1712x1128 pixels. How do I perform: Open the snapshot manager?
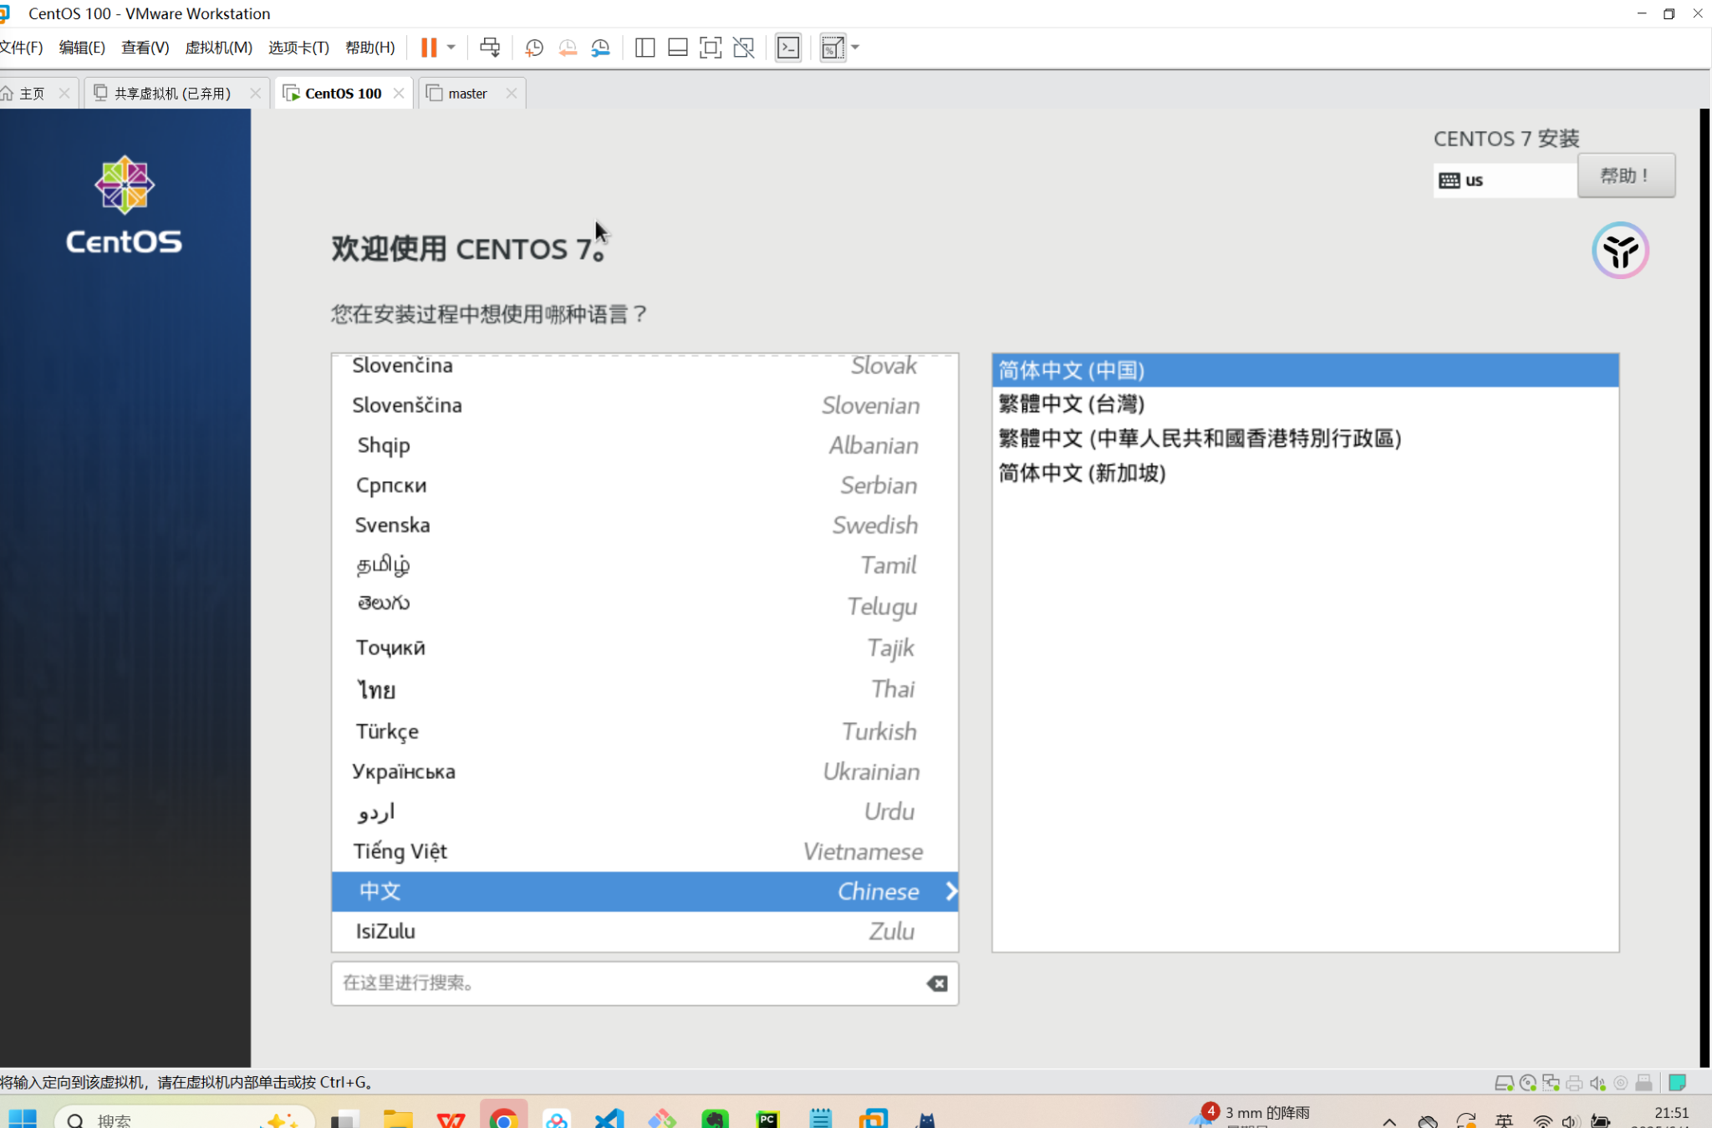tap(601, 48)
